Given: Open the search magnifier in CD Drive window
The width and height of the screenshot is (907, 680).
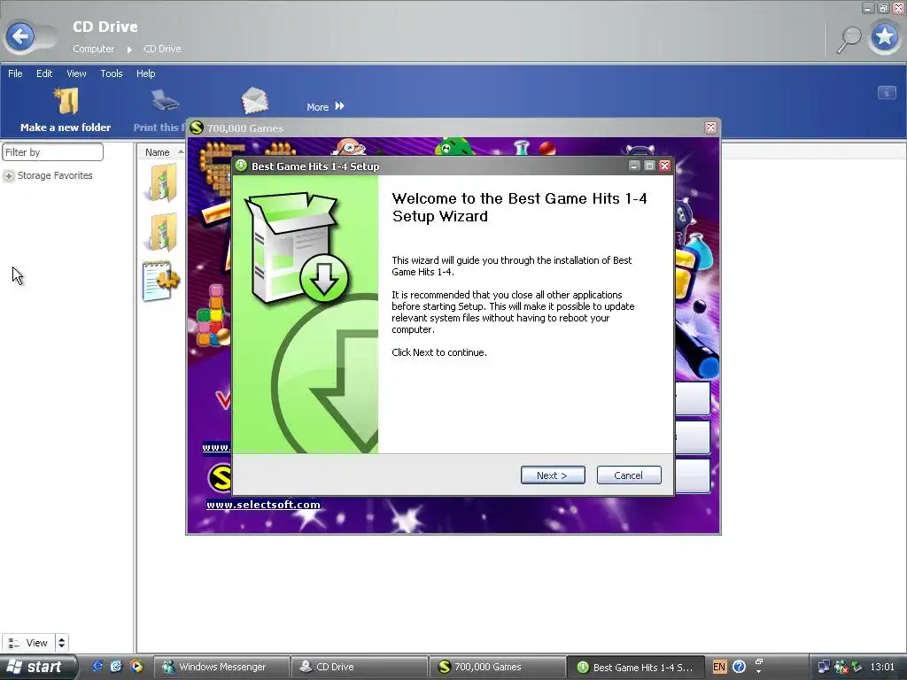Looking at the screenshot, I should pos(849,39).
